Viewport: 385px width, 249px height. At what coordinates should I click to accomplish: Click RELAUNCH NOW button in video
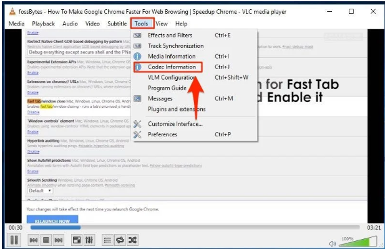[52, 219]
